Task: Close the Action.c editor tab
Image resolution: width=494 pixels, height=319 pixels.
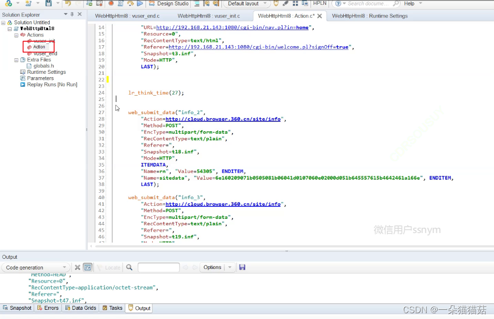Action: tap(319, 16)
